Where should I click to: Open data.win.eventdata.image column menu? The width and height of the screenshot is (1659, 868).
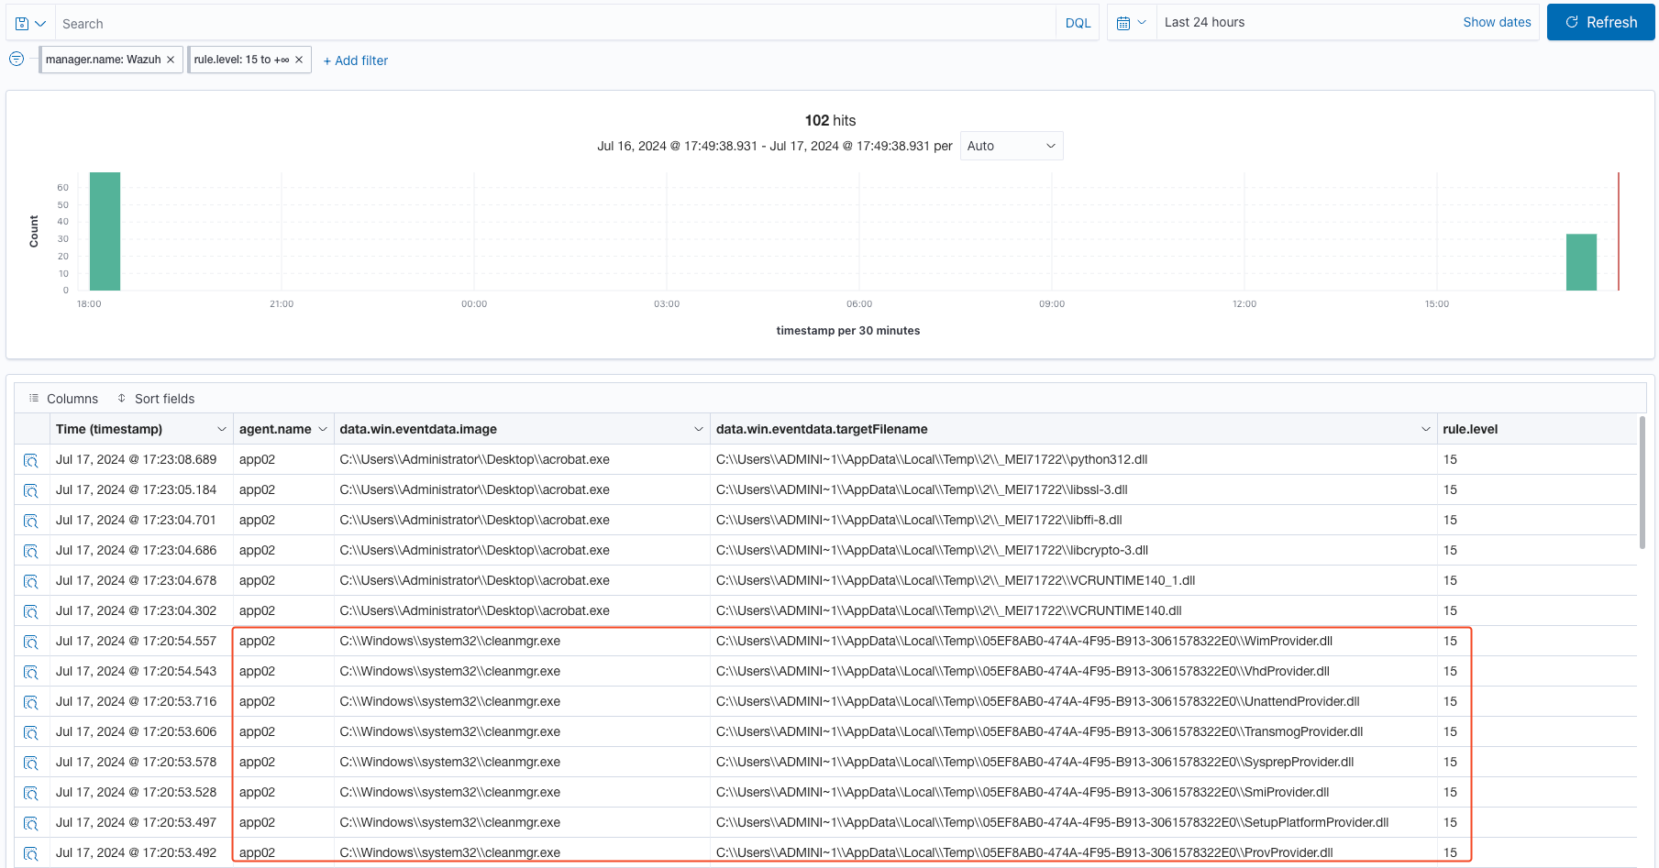coord(699,429)
